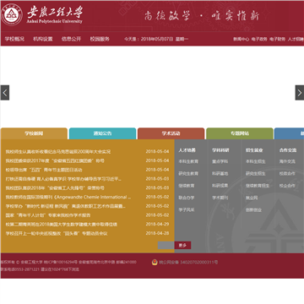Open 研究生教育 link

(188, 174)
